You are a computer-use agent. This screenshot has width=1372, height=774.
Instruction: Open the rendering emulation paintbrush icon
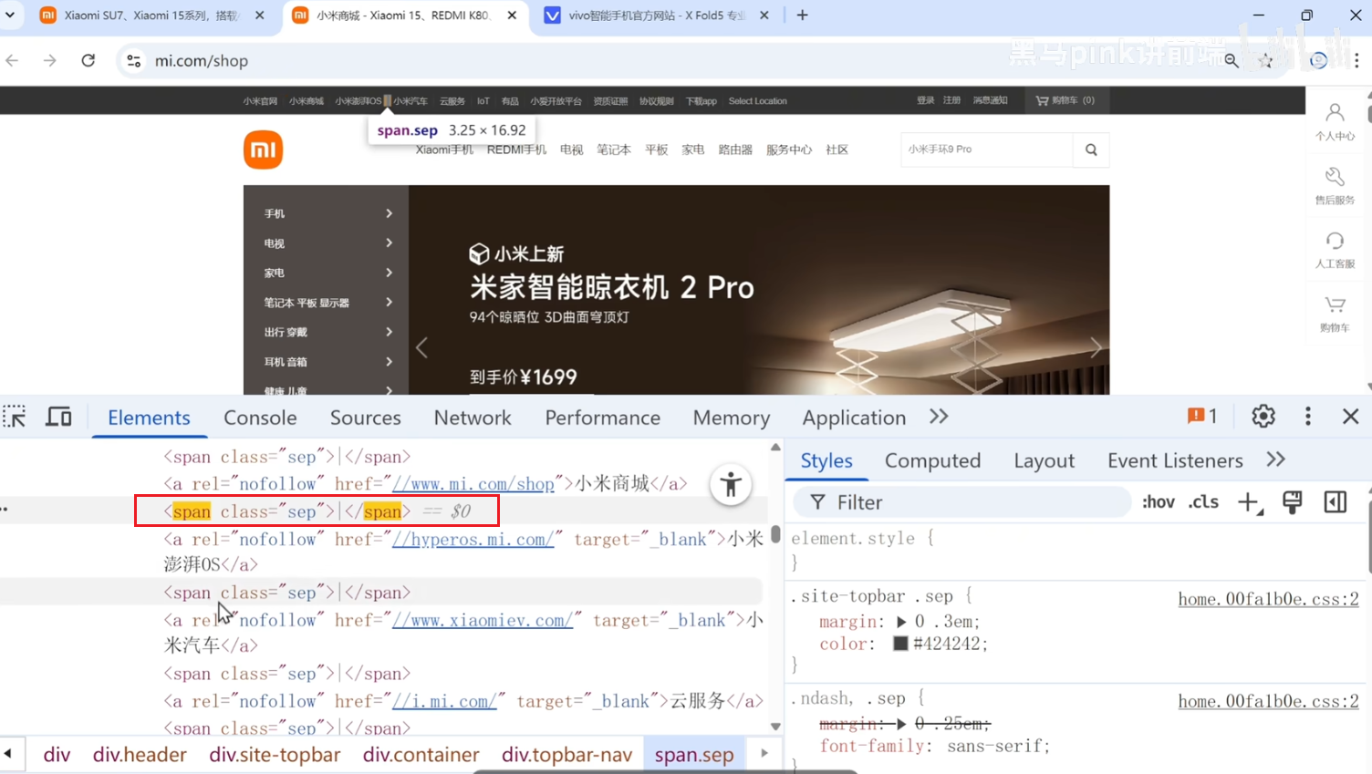click(x=1292, y=502)
